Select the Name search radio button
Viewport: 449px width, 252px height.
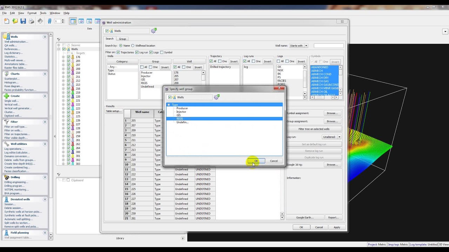pos(121,45)
